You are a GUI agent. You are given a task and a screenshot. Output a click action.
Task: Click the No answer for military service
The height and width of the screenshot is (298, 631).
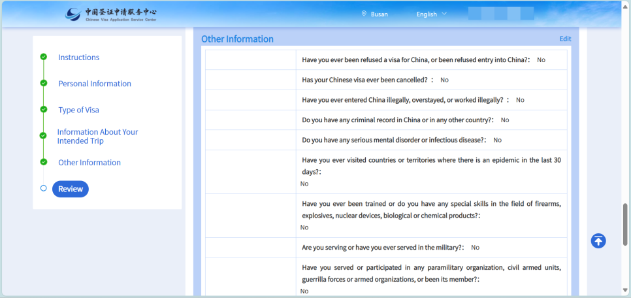[x=476, y=247]
